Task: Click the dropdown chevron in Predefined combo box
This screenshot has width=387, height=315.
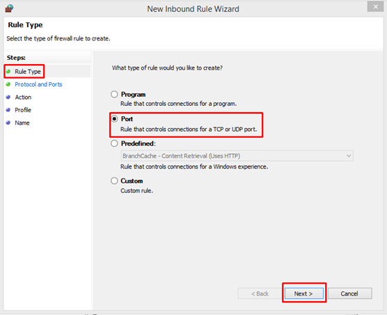Action: [x=349, y=156]
